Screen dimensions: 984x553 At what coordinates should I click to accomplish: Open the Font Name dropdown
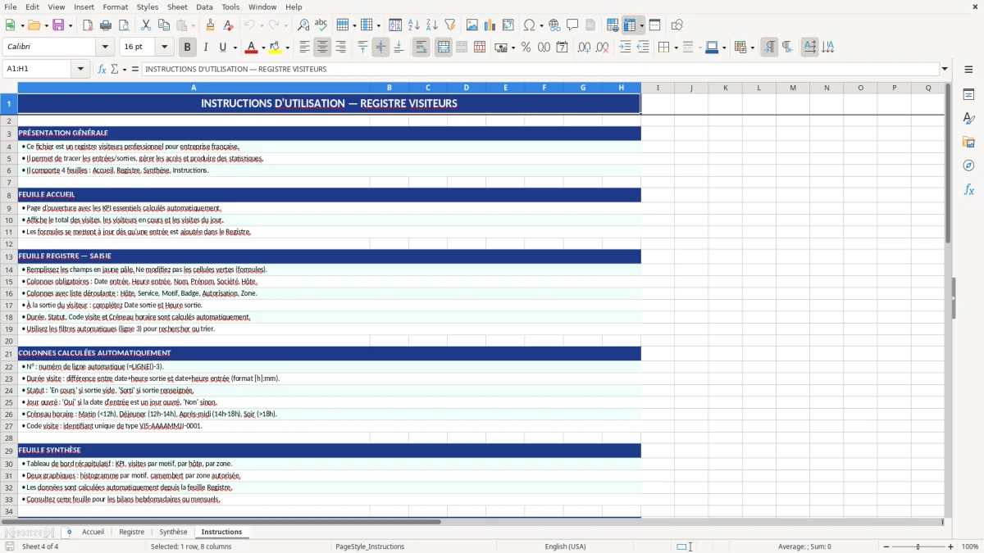(x=105, y=48)
